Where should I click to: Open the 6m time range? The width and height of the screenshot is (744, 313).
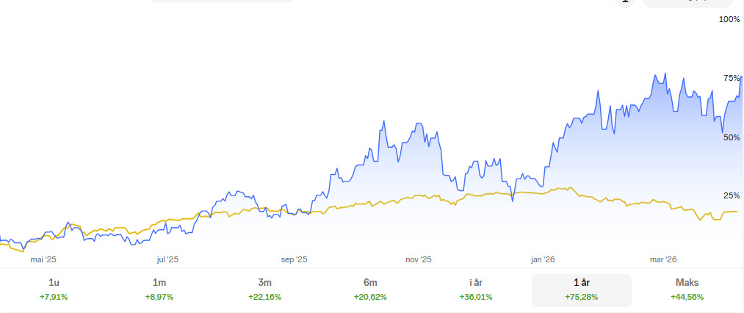370,289
